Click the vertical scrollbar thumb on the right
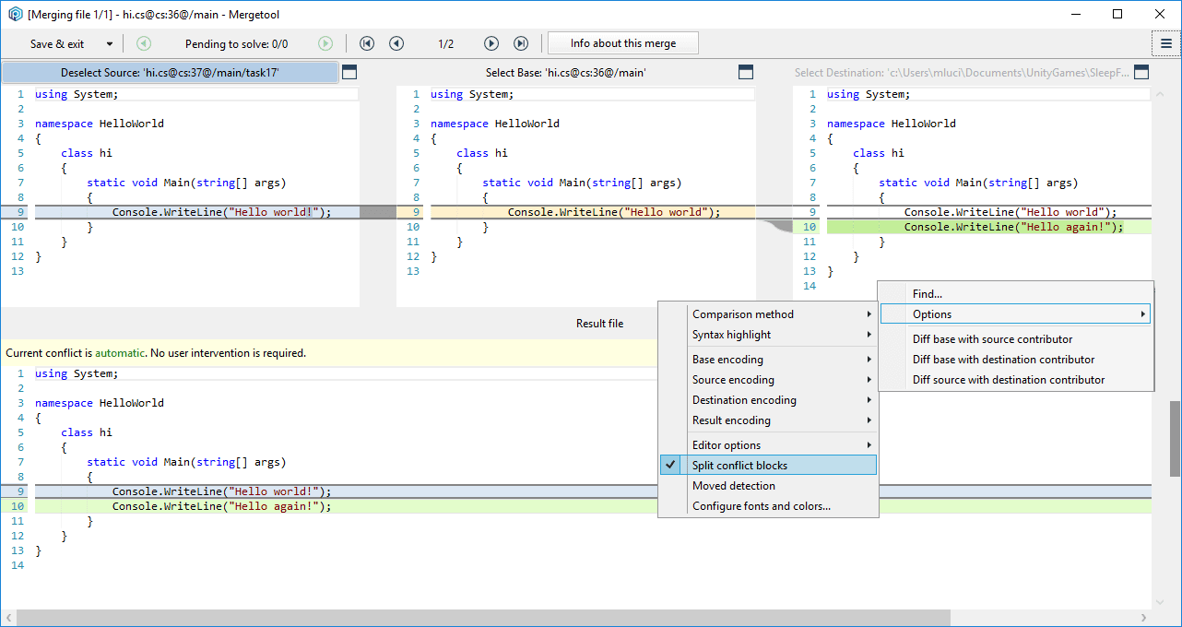The width and height of the screenshot is (1182, 627). 1174,438
